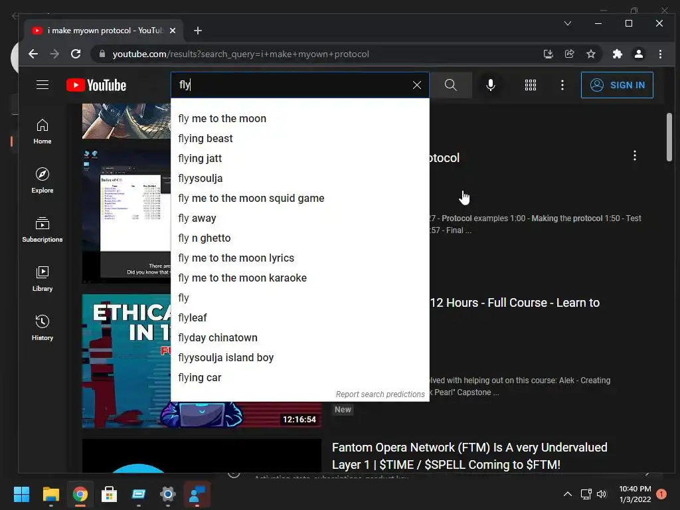The height and width of the screenshot is (510, 680).
Task: Choose 'fly me to the moon squid game'
Action: point(300,198)
